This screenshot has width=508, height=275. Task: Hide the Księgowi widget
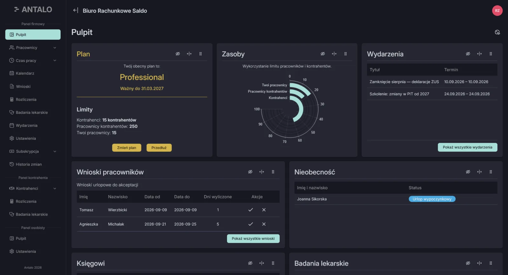[250, 263]
